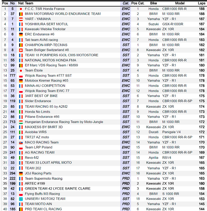
Task: Select team TEAM 202
Action: coord(33,168)
